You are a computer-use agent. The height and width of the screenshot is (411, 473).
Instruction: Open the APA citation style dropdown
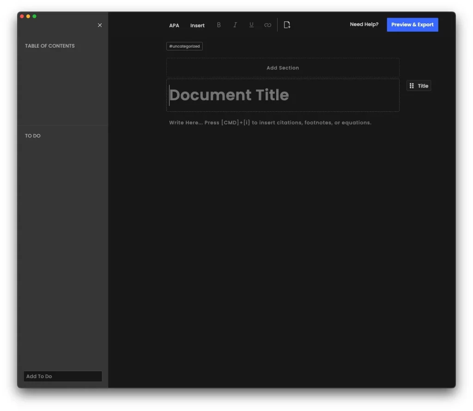coord(174,25)
